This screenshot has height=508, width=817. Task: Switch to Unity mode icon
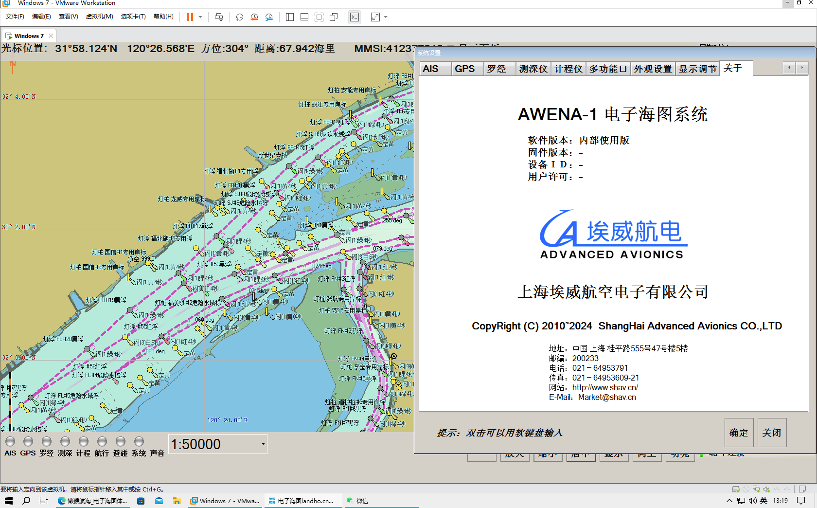coord(334,17)
